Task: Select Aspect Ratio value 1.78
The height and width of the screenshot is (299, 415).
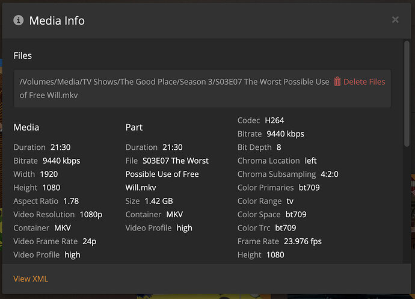Action: (x=71, y=201)
